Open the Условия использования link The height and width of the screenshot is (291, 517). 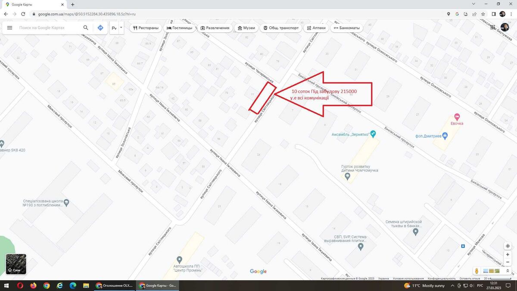(407, 278)
